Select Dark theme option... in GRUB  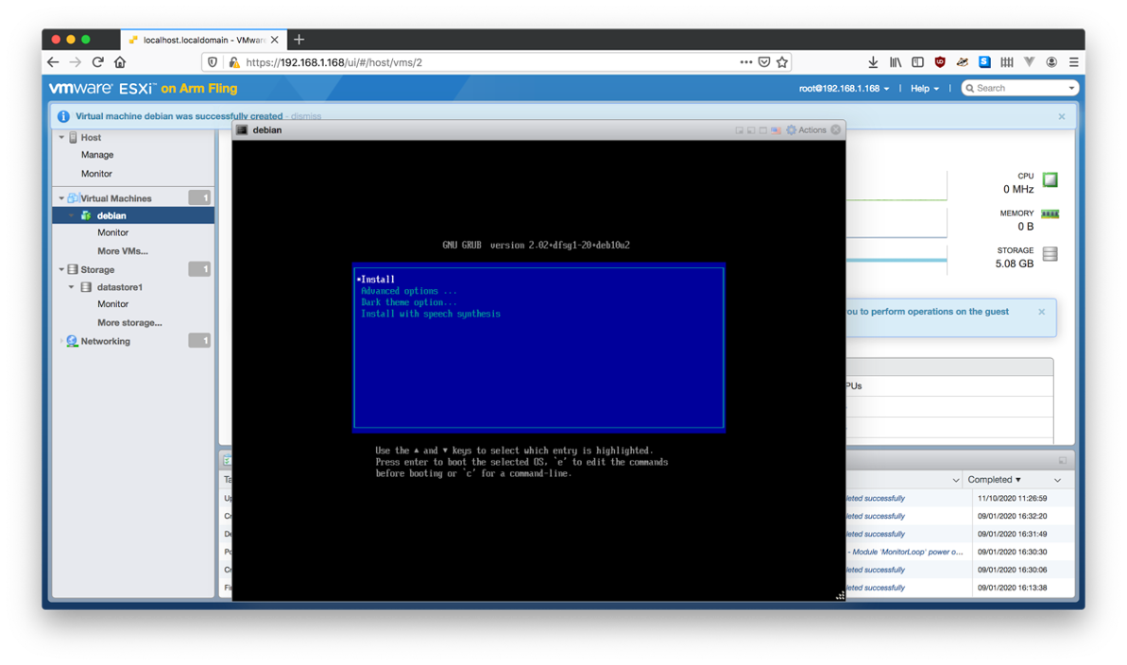(408, 302)
